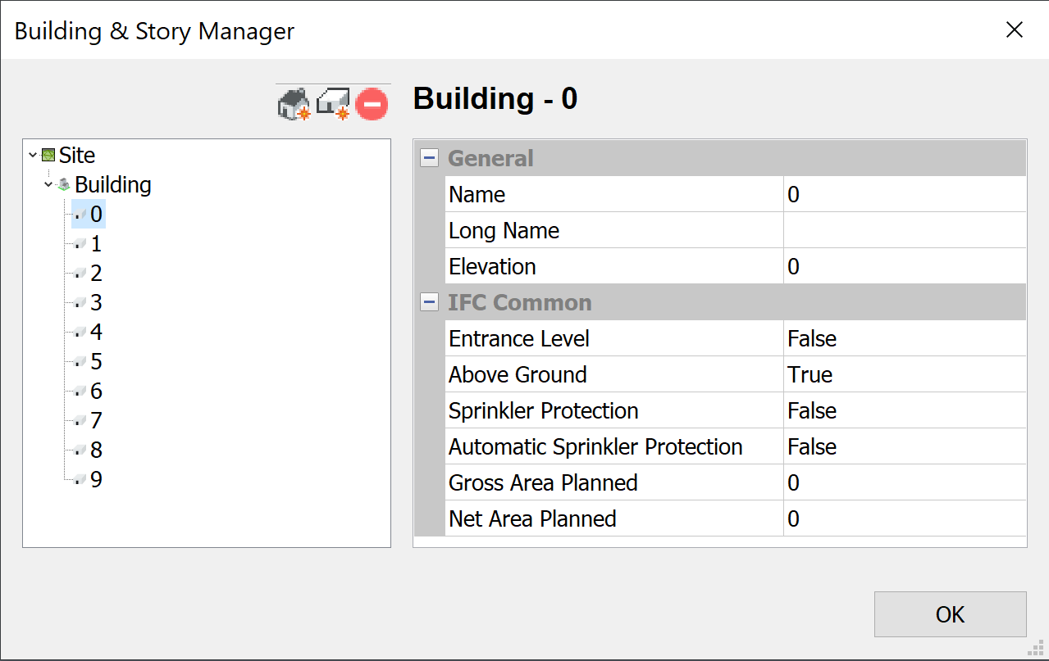This screenshot has width=1049, height=661.
Task: Click the red remove item icon
Action: coord(372,105)
